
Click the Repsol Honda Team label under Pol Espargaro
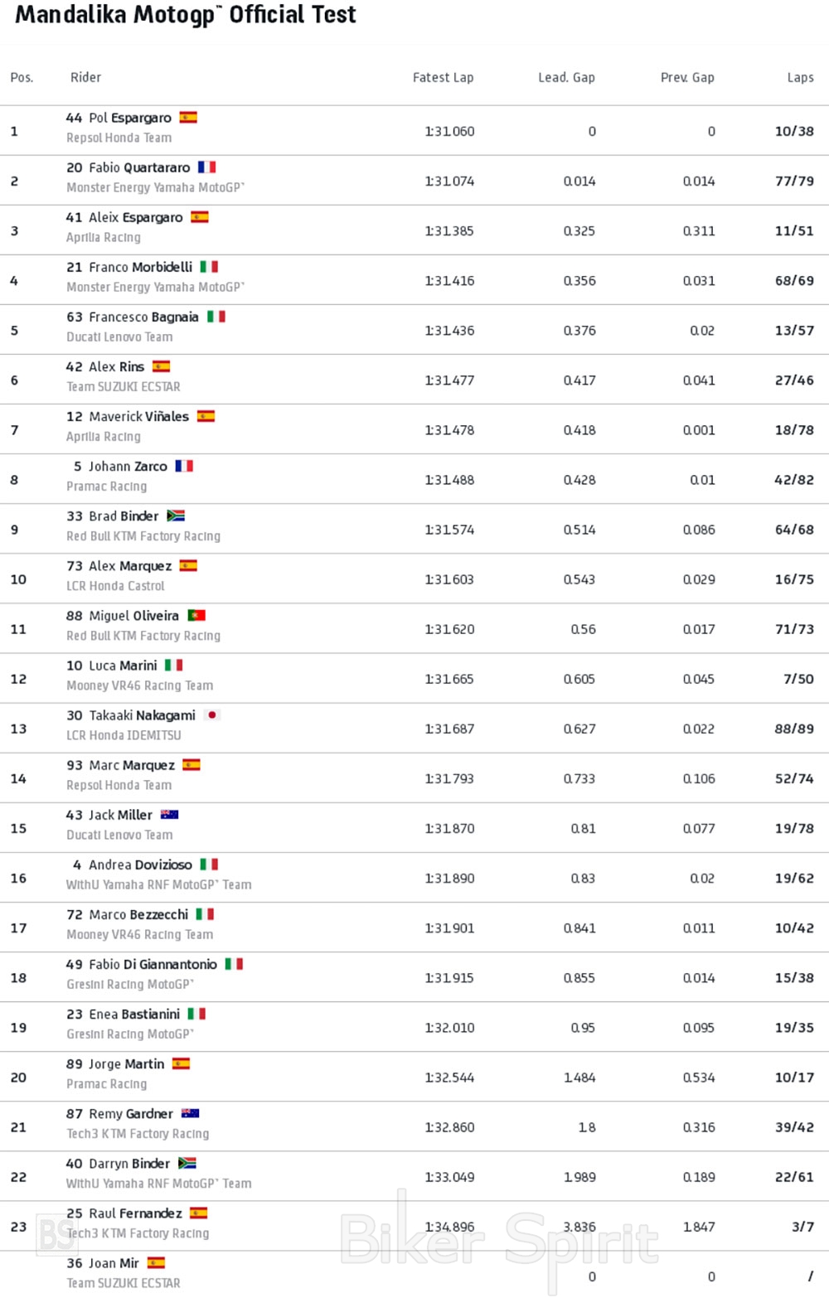119,138
